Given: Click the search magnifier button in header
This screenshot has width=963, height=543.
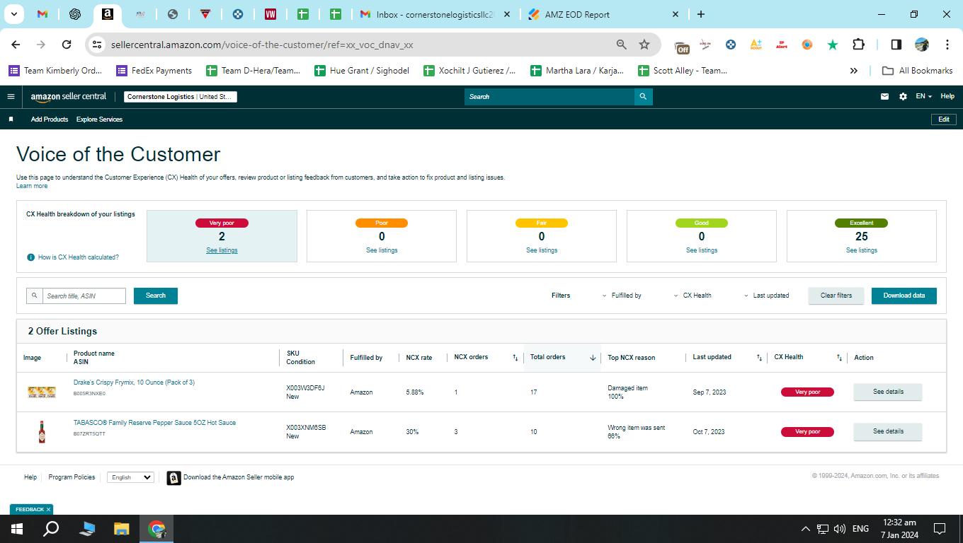Looking at the screenshot, I should (x=643, y=97).
